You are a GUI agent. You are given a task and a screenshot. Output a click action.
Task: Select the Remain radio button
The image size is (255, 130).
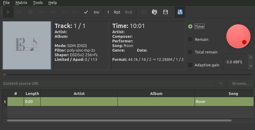click(x=190, y=39)
